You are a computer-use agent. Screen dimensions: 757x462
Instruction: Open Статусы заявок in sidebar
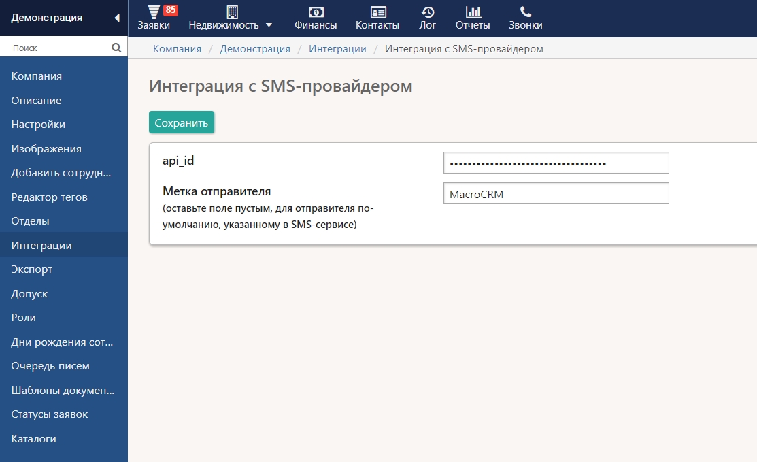tap(49, 414)
